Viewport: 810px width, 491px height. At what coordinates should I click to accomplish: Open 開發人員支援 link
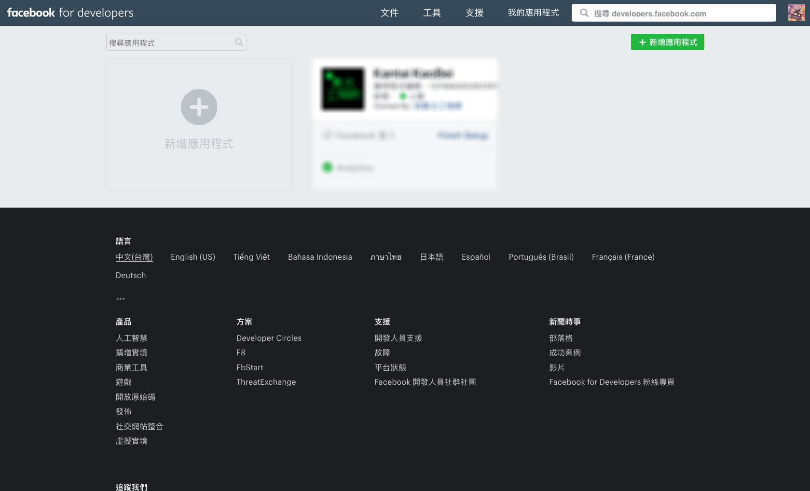pos(398,338)
